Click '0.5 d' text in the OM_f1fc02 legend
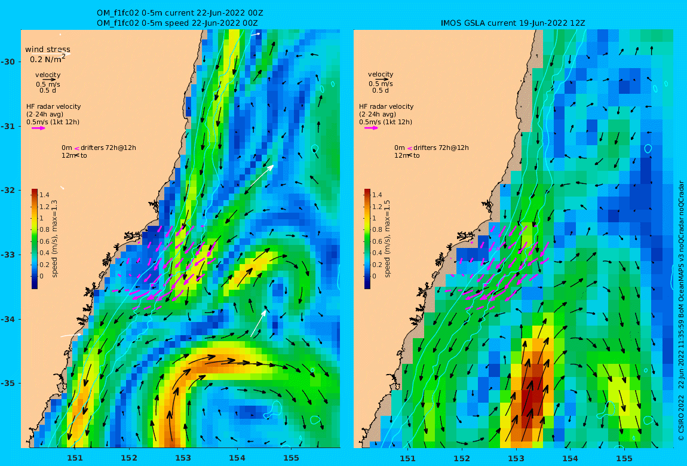The width and height of the screenshot is (687, 466). click(x=48, y=91)
